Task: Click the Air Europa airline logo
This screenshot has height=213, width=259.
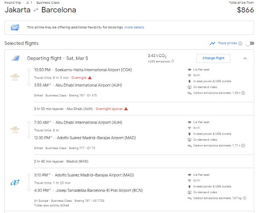Action: (15, 183)
